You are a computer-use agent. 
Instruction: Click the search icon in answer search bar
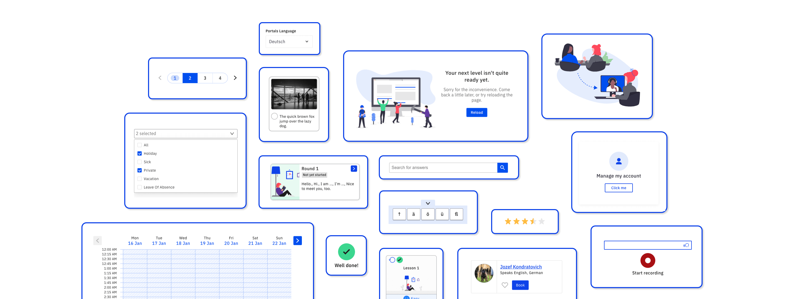pyautogui.click(x=502, y=167)
